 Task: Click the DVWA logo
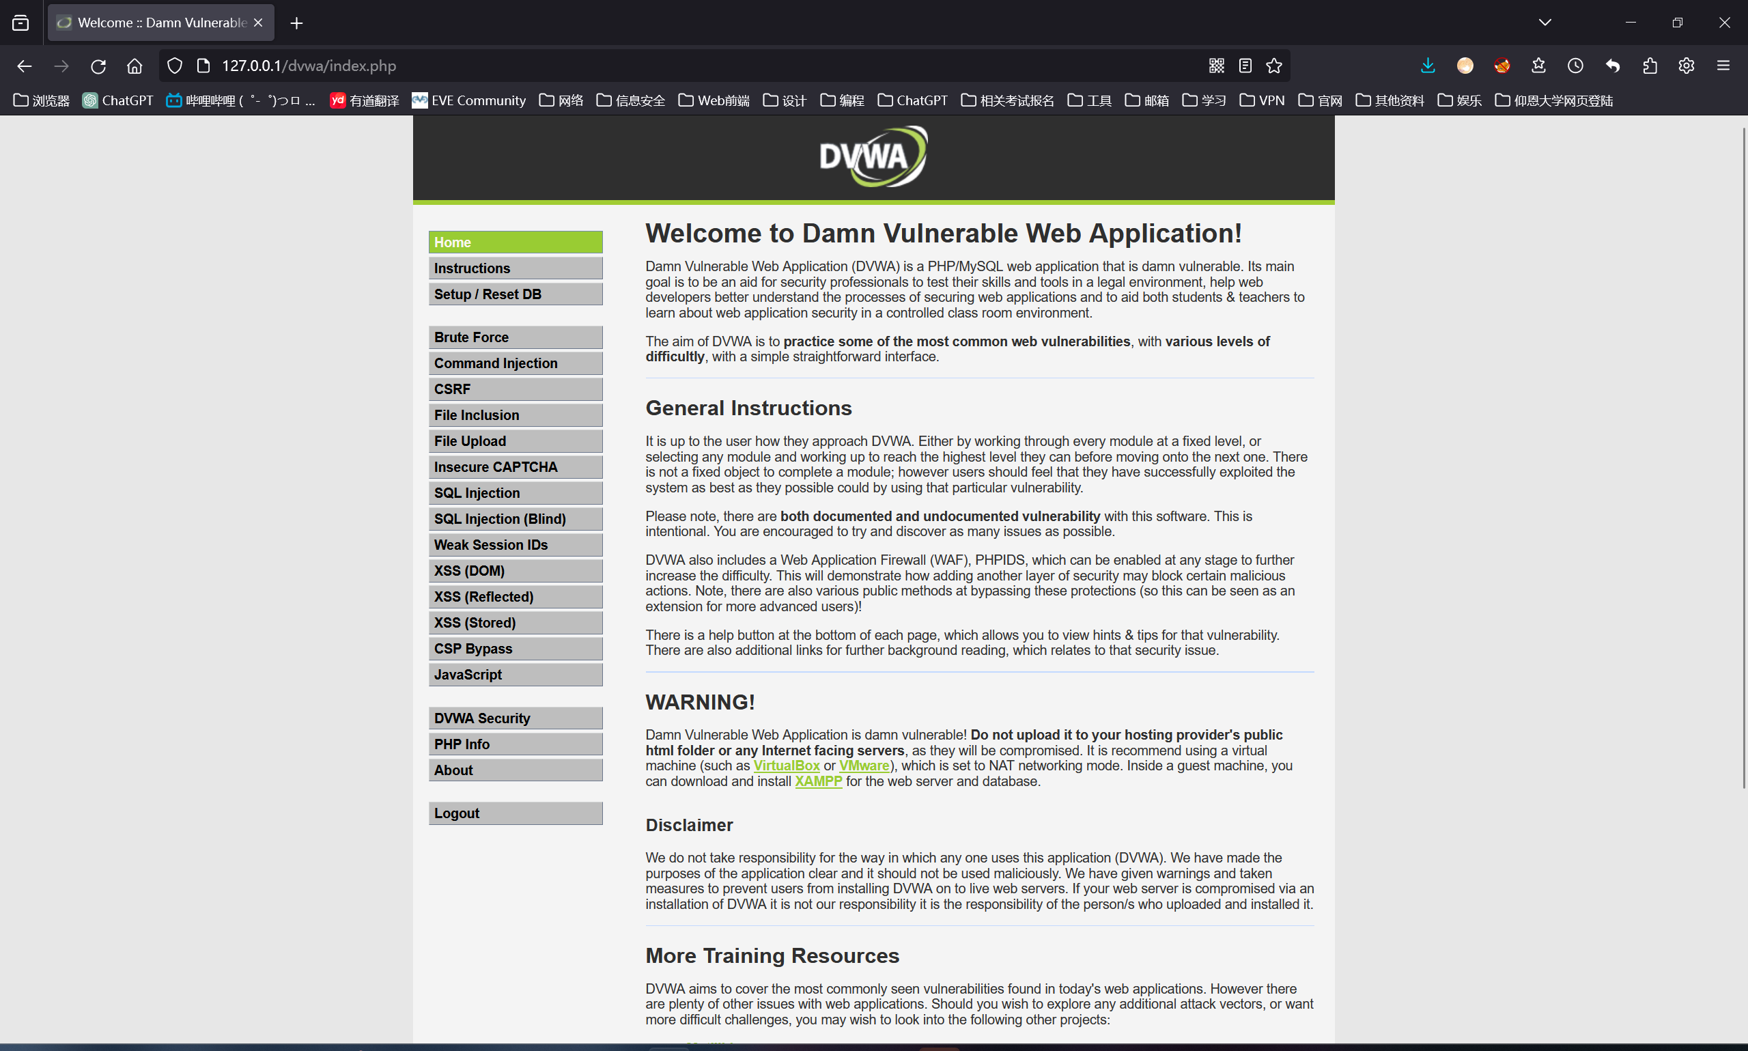click(873, 156)
